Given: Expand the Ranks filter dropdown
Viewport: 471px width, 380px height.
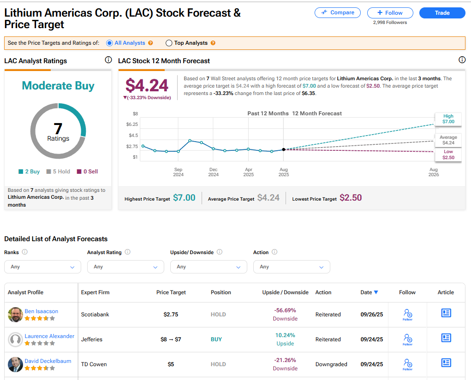Looking at the screenshot, I should [x=42, y=267].
